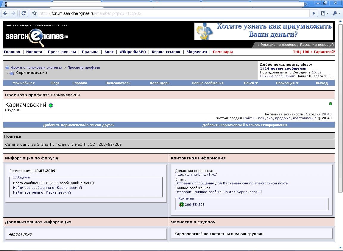Open Мой кабинет in forum navbar

[24, 83]
